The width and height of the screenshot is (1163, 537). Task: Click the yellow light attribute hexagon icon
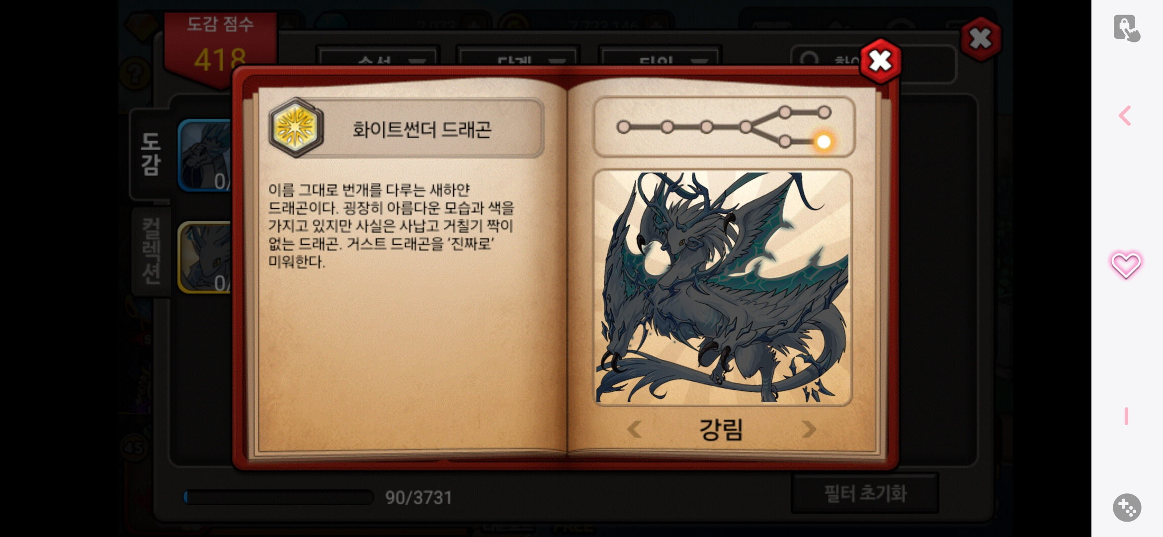click(x=296, y=128)
